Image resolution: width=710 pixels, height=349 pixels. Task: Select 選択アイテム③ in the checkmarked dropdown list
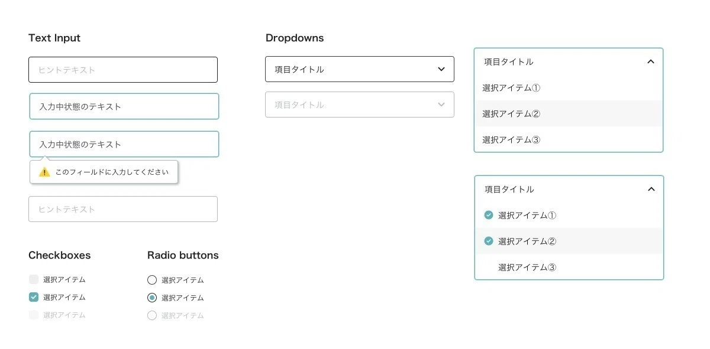[x=569, y=267]
